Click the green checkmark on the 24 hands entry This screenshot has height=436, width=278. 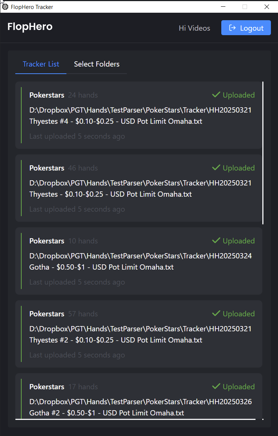tap(216, 95)
